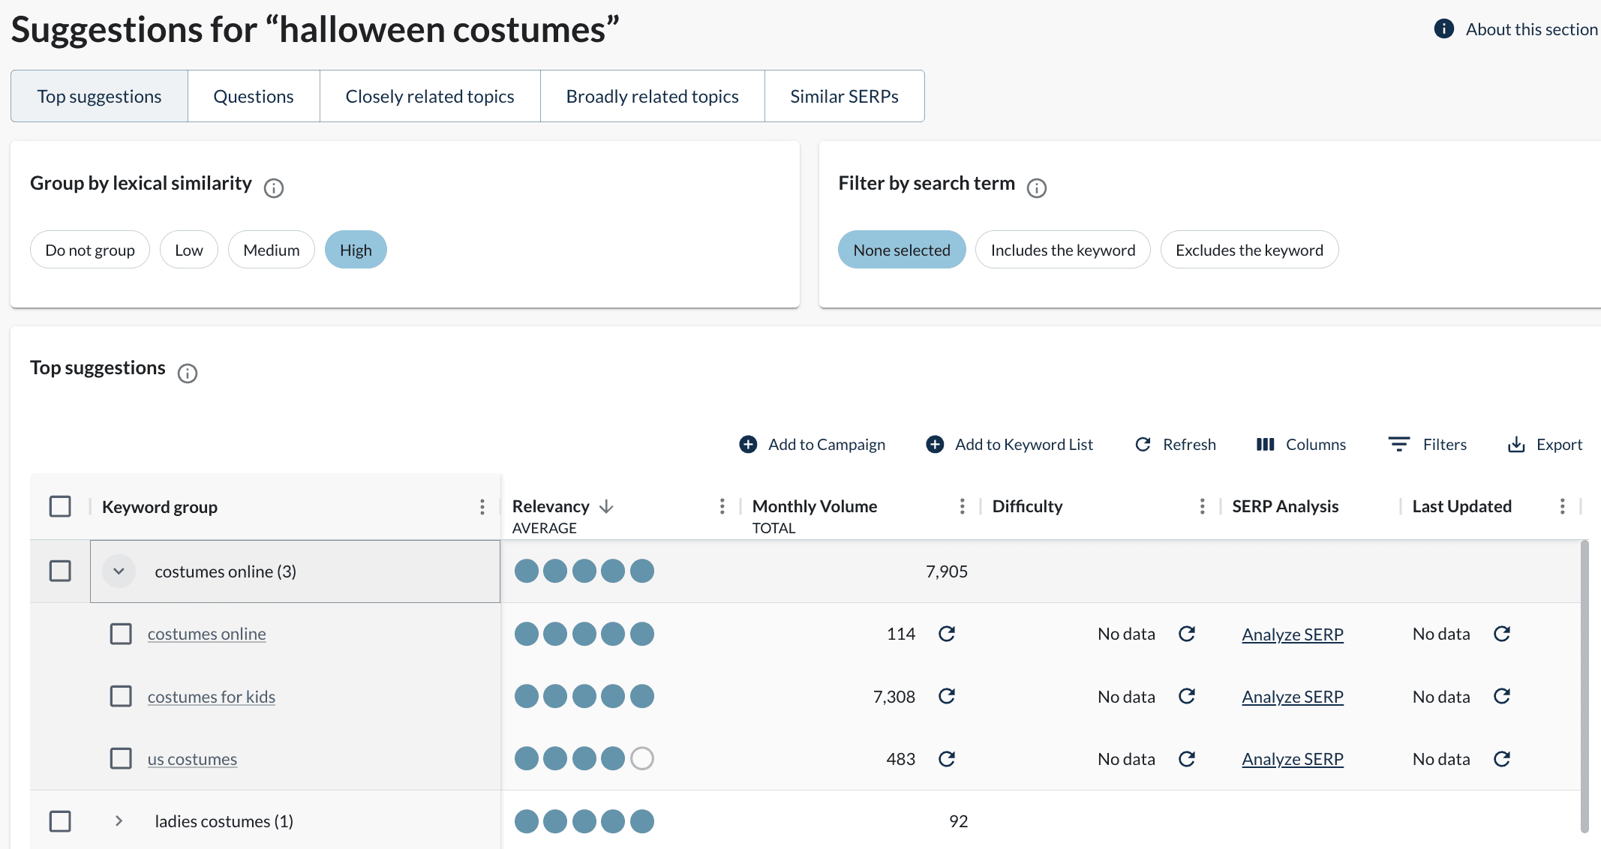Open the Columns chooser icon
Viewport: 1601px width, 849px height.
click(1266, 445)
